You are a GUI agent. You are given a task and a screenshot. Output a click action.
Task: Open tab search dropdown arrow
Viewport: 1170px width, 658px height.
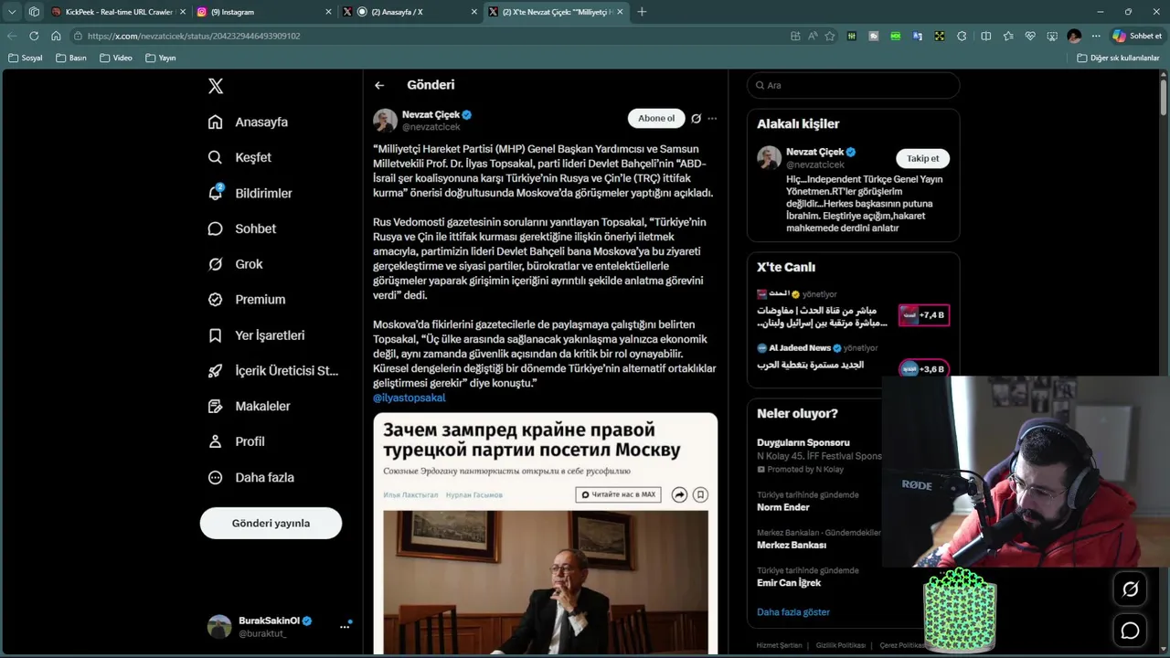pyautogui.click(x=12, y=12)
